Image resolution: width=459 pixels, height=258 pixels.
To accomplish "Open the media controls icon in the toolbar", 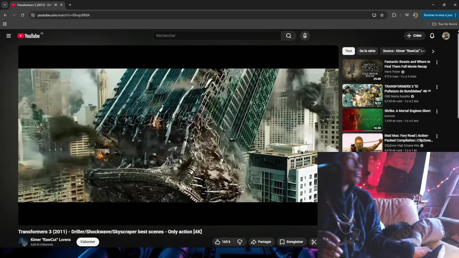I will click(407, 15).
